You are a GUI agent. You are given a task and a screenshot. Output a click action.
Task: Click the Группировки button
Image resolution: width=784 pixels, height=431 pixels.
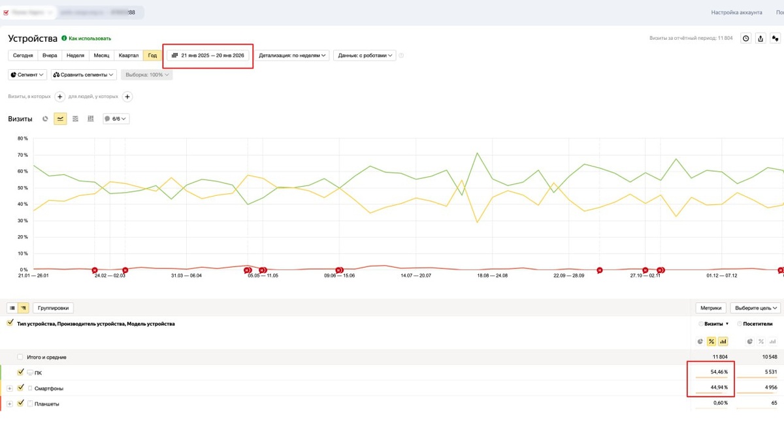(x=53, y=308)
